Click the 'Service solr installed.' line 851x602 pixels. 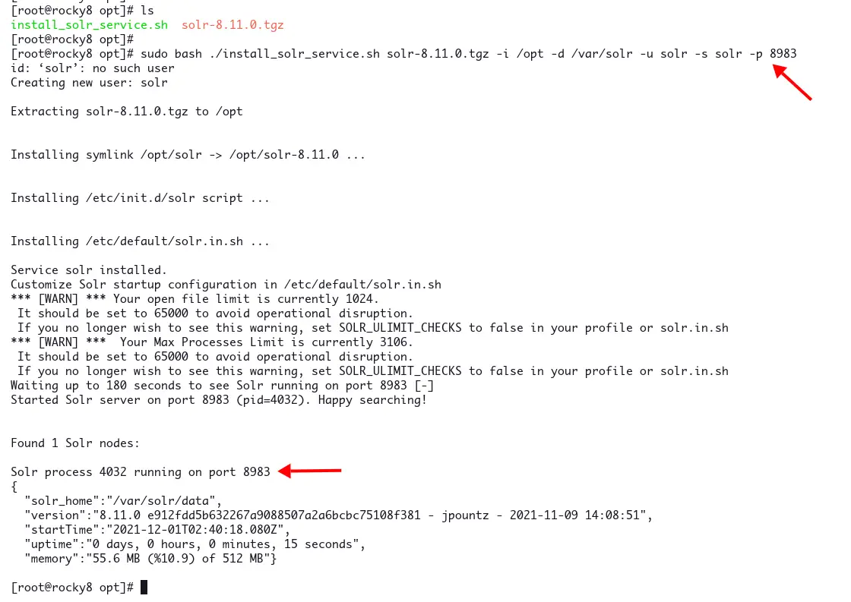click(x=89, y=270)
